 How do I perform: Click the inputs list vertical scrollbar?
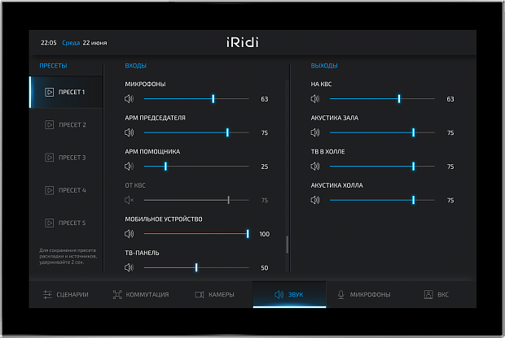[x=287, y=245]
